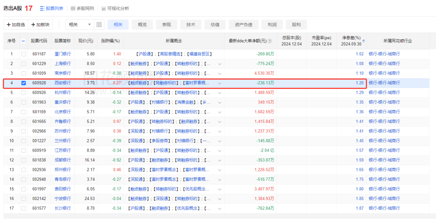Open the 杭州银行 stock name link
The width and height of the screenshot is (436, 219).
click(x=63, y=93)
